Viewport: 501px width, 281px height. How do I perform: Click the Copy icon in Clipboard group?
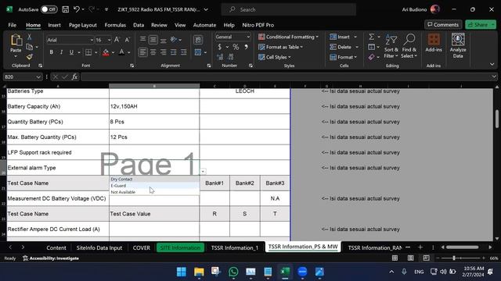coord(30,47)
